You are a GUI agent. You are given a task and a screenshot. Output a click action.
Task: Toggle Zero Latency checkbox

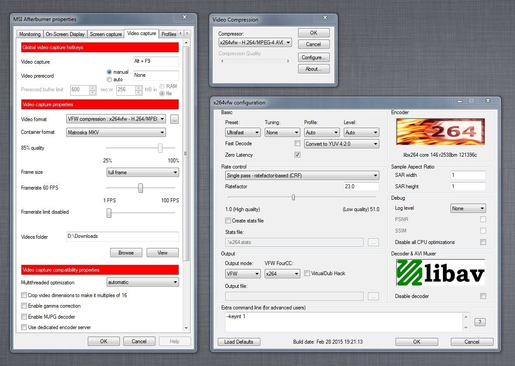tap(297, 154)
